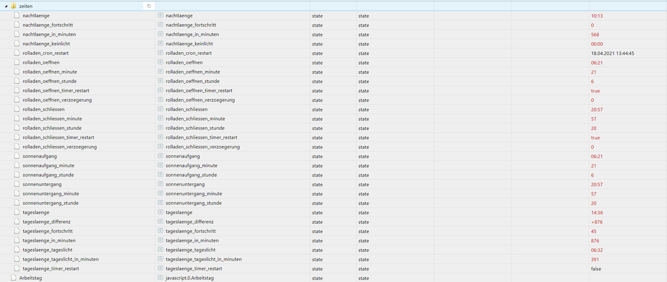This screenshot has height=282, width=667.
Task: Click document icon left of sonnenaufgang_minute ID
Action: coord(17,165)
